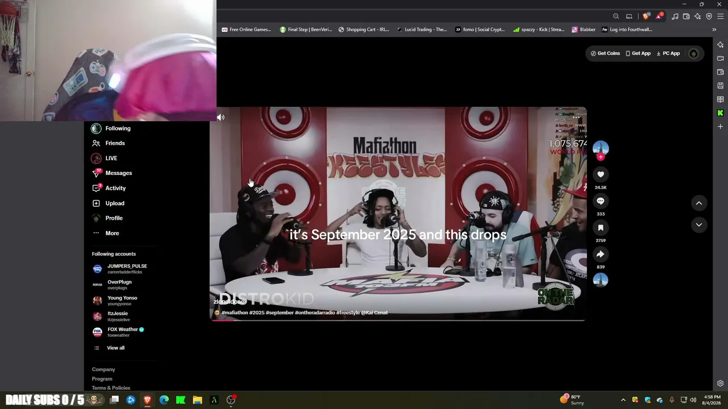The image size is (728, 409).
Task: Click the Get App button
Action: pyautogui.click(x=638, y=53)
